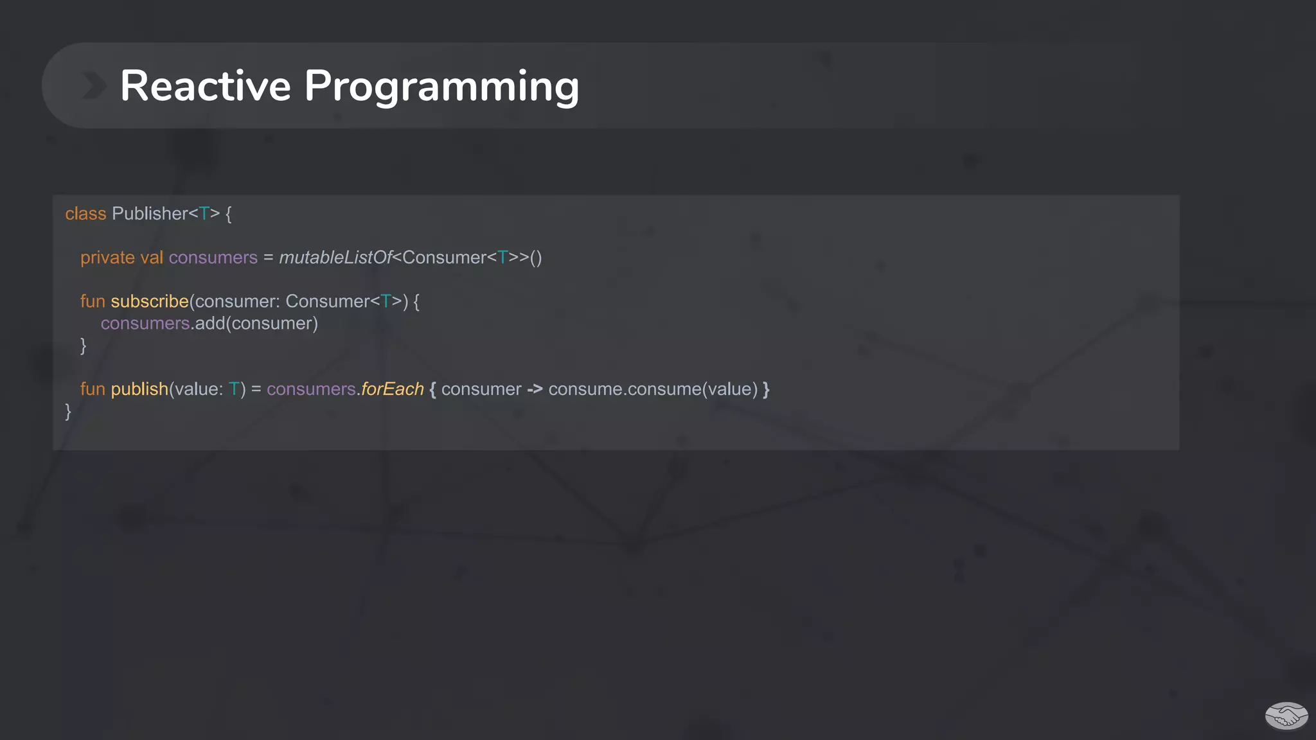Click the handshake logo icon
Image resolution: width=1316 pixels, height=740 pixels.
(1286, 716)
